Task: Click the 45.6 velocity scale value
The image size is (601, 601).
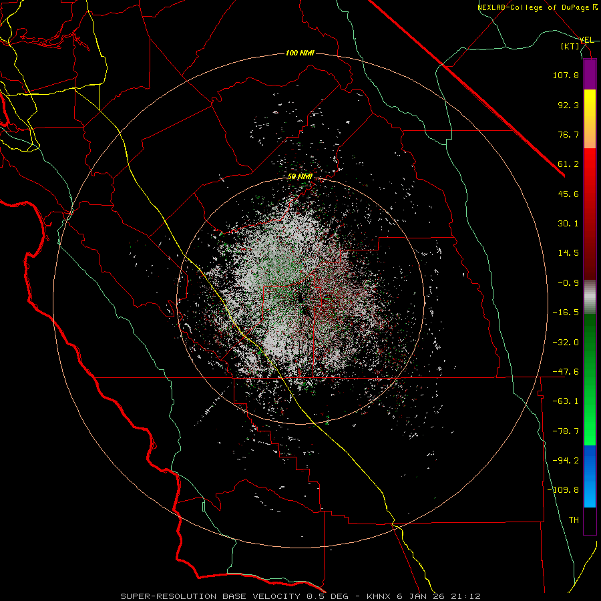Action: [568, 194]
